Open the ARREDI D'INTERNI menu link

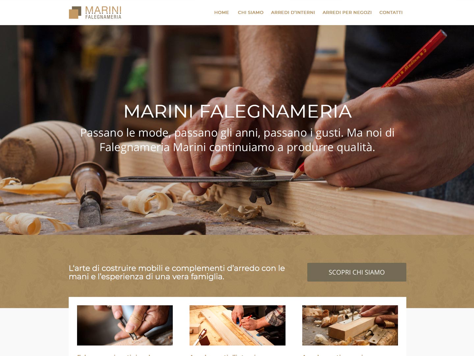(x=293, y=13)
